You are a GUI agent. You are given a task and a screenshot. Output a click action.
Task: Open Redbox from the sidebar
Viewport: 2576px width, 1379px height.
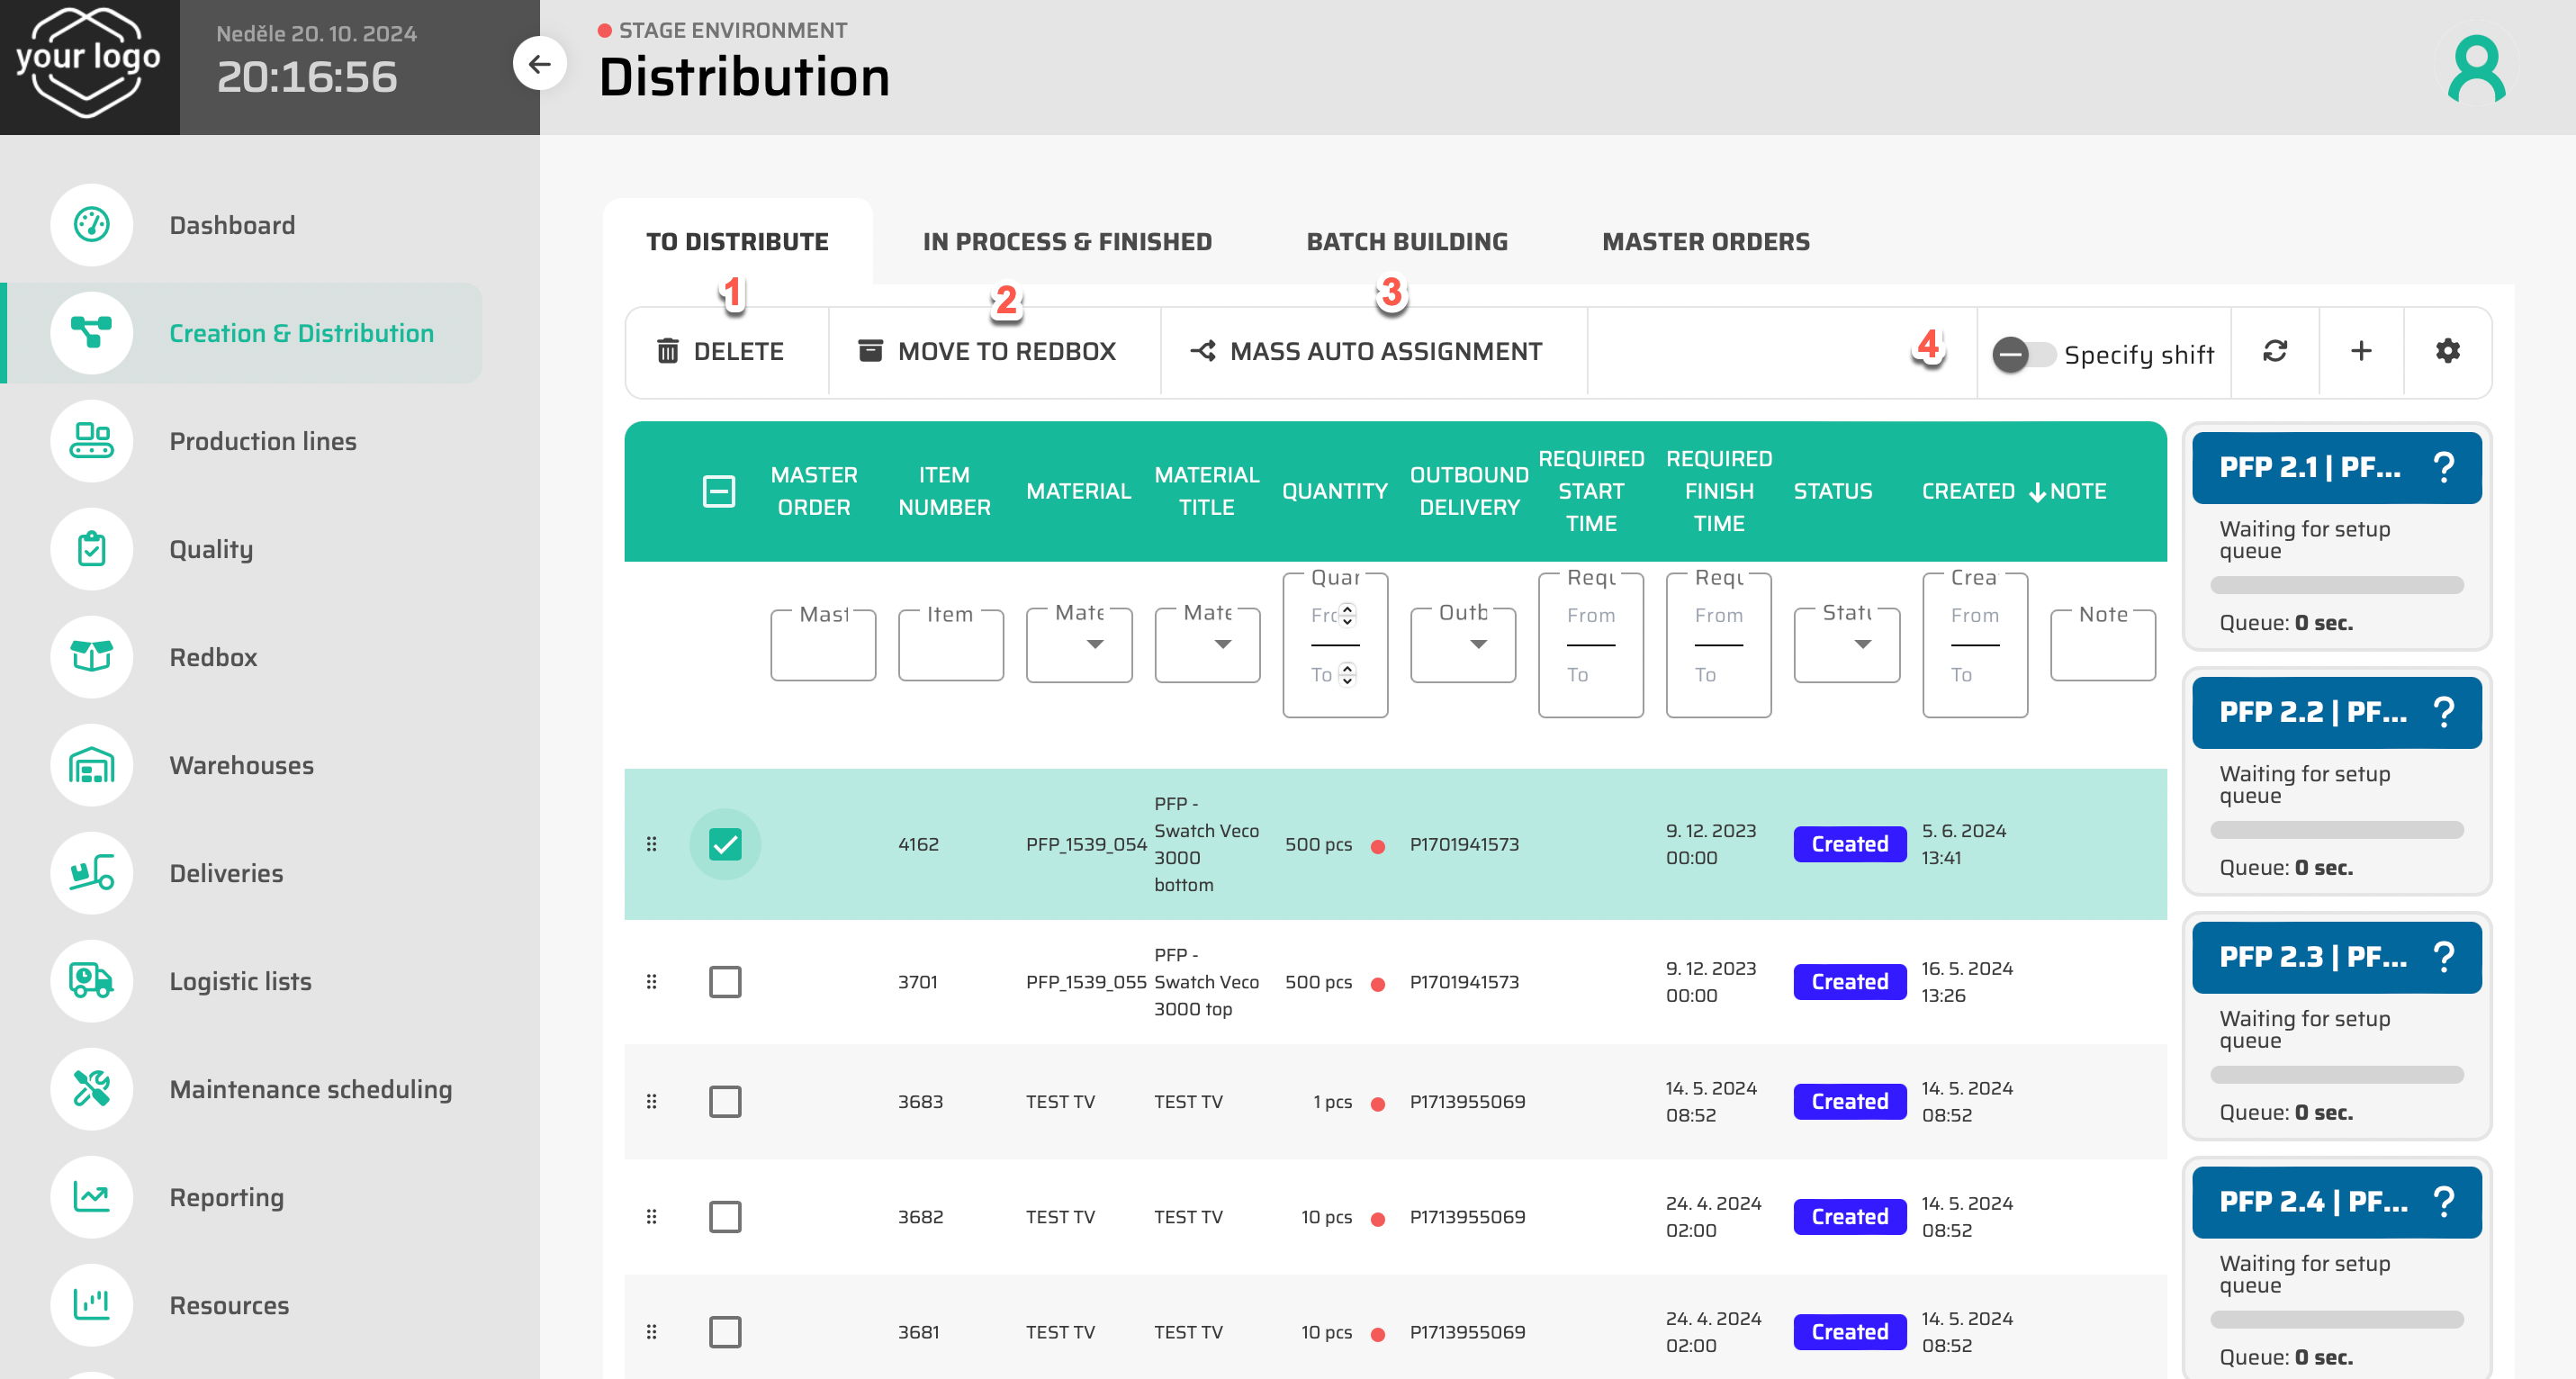213,657
